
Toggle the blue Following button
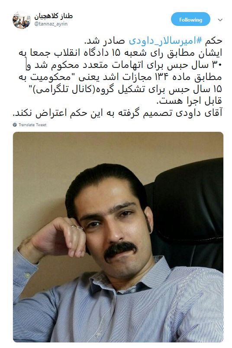pyautogui.click(x=190, y=19)
